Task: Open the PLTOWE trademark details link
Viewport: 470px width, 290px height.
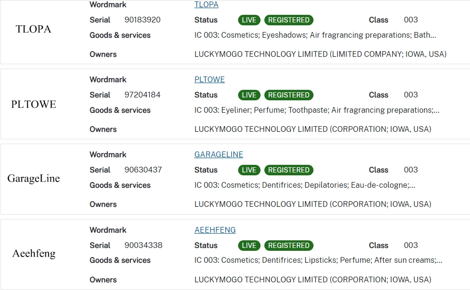Action: point(209,79)
